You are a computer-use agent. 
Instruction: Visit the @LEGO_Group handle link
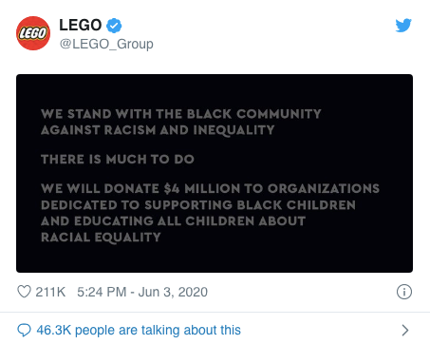coord(106,44)
